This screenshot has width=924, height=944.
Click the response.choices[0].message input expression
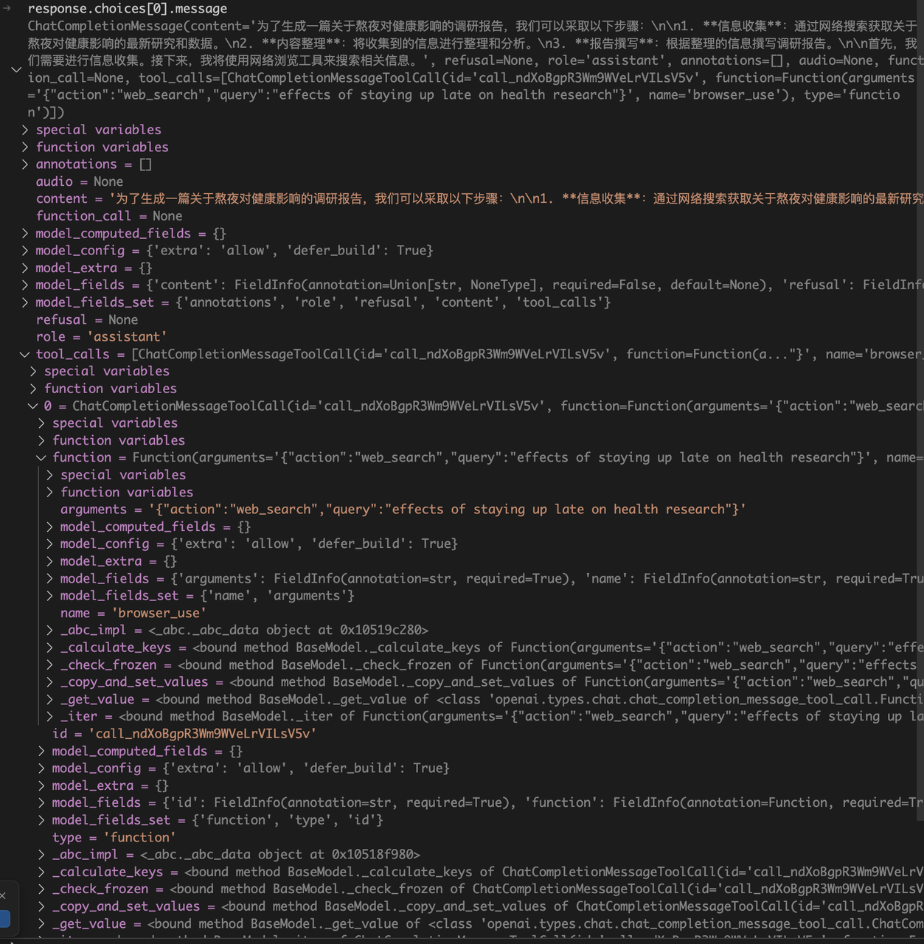click(127, 9)
